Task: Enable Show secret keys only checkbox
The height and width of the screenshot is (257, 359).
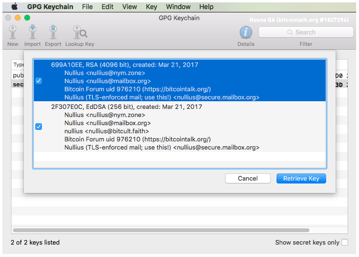Action: (345, 242)
